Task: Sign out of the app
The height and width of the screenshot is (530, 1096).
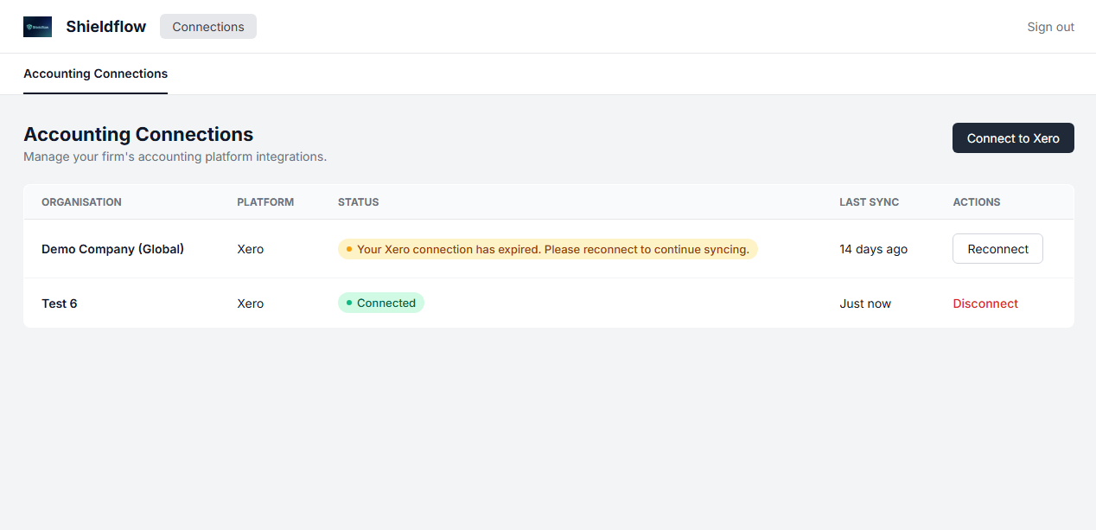Action: [x=1050, y=27]
